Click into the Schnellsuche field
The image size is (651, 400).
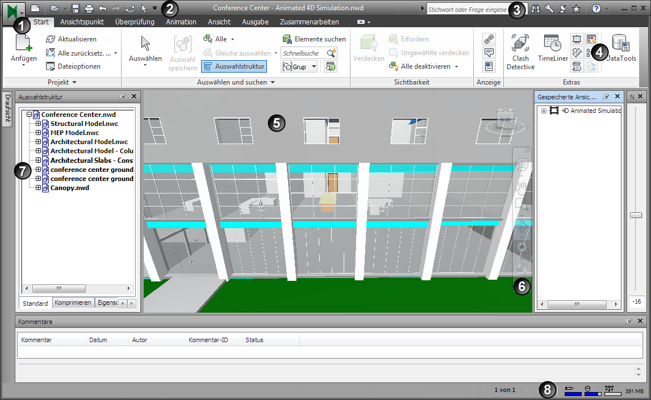click(303, 53)
